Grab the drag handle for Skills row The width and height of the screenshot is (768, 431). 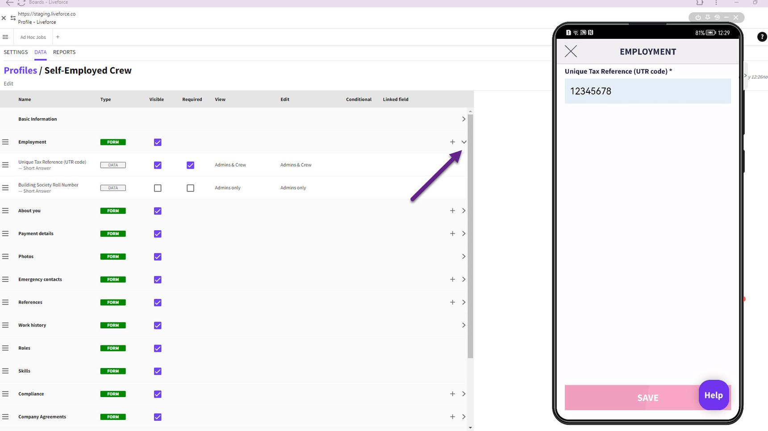click(x=5, y=371)
